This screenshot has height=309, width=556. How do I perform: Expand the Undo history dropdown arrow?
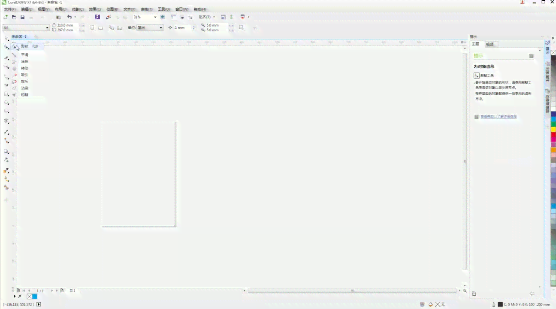click(75, 17)
